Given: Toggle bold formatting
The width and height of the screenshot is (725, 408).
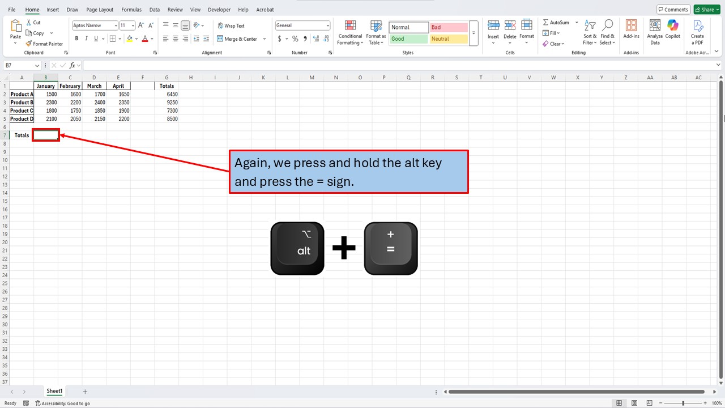Looking at the screenshot, I should [x=76, y=39].
